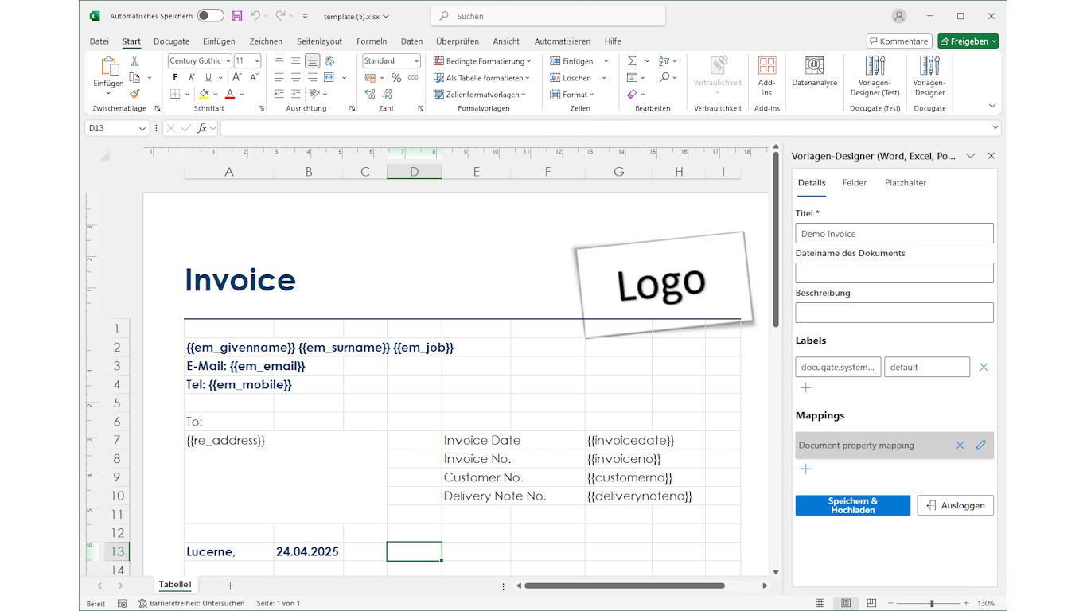The width and height of the screenshot is (1087, 611).
Task: Switch to normal view in status bar
Action: point(820,604)
